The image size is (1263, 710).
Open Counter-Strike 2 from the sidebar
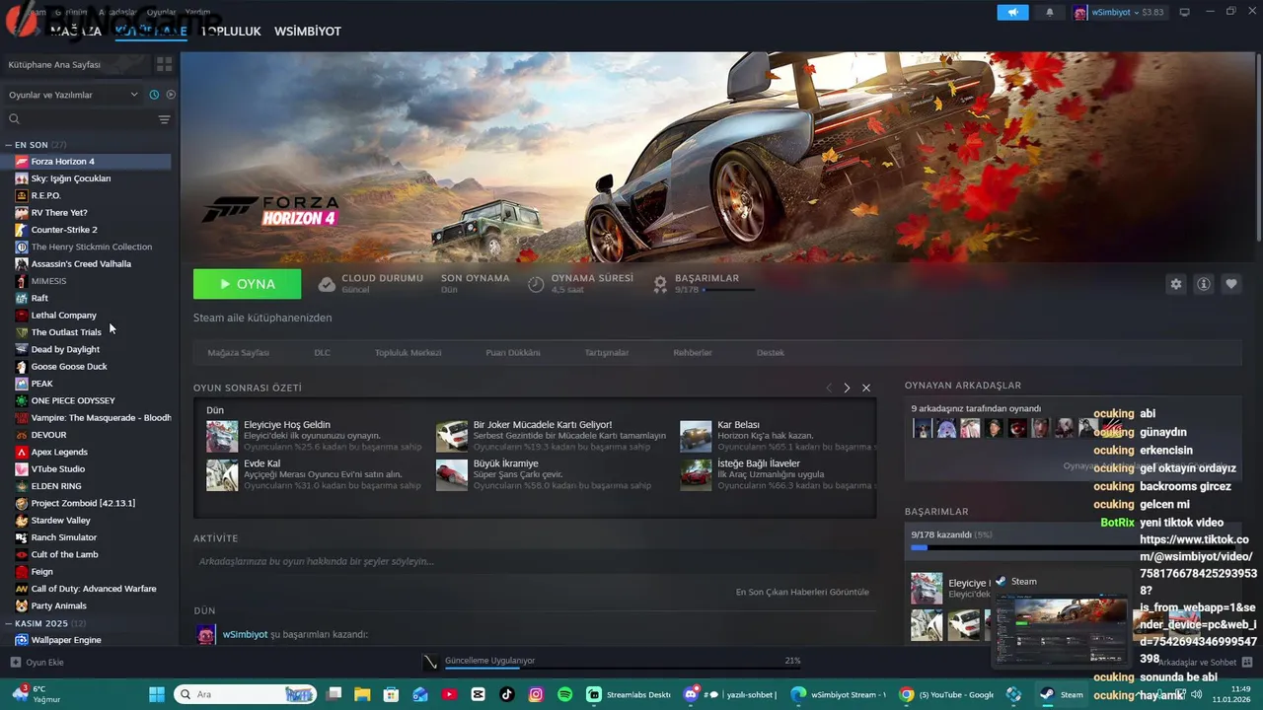click(x=87, y=230)
